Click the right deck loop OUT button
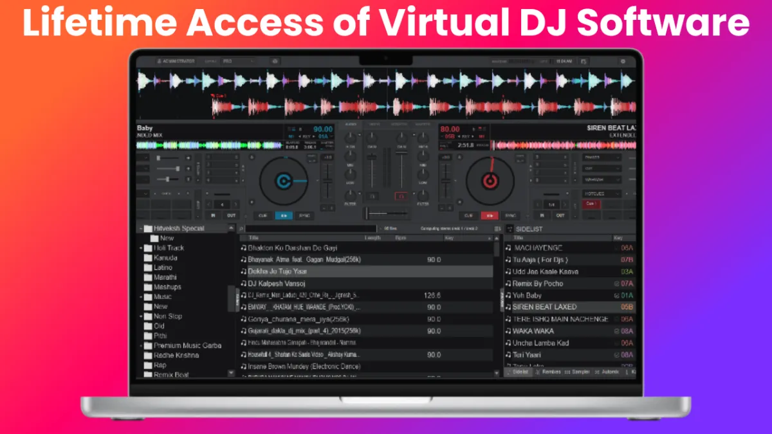This screenshot has height=434, width=772. (x=560, y=215)
